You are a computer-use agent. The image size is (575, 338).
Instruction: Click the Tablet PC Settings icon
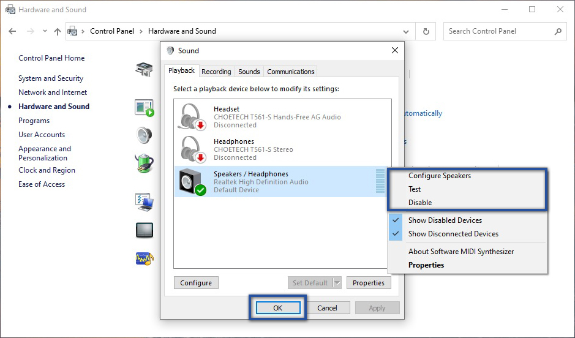pyautogui.click(x=144, y=230)
